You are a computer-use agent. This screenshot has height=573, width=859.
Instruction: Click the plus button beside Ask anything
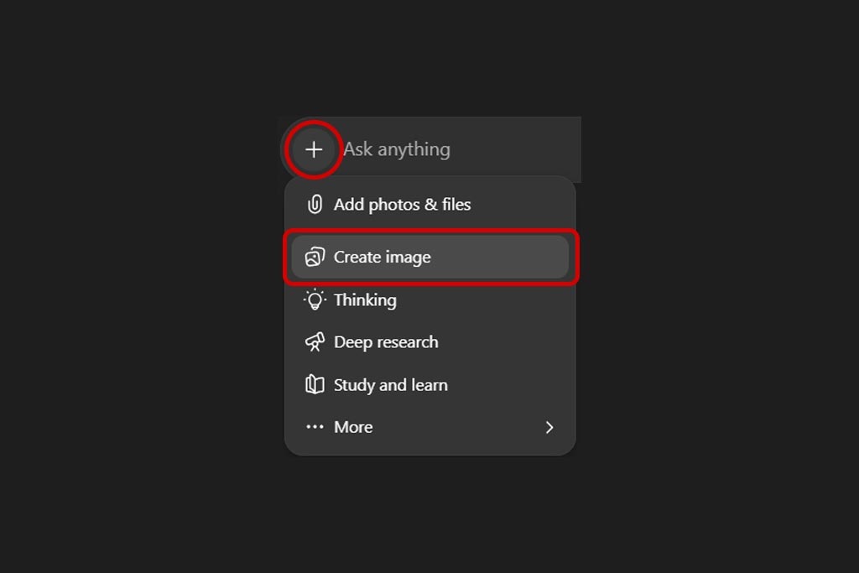click(314, 149)
